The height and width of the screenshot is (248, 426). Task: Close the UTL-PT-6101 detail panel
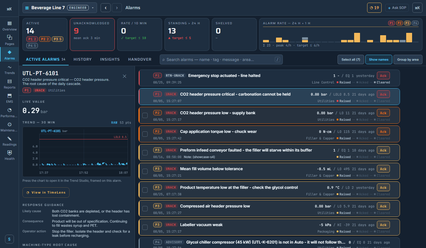point(125,76)
